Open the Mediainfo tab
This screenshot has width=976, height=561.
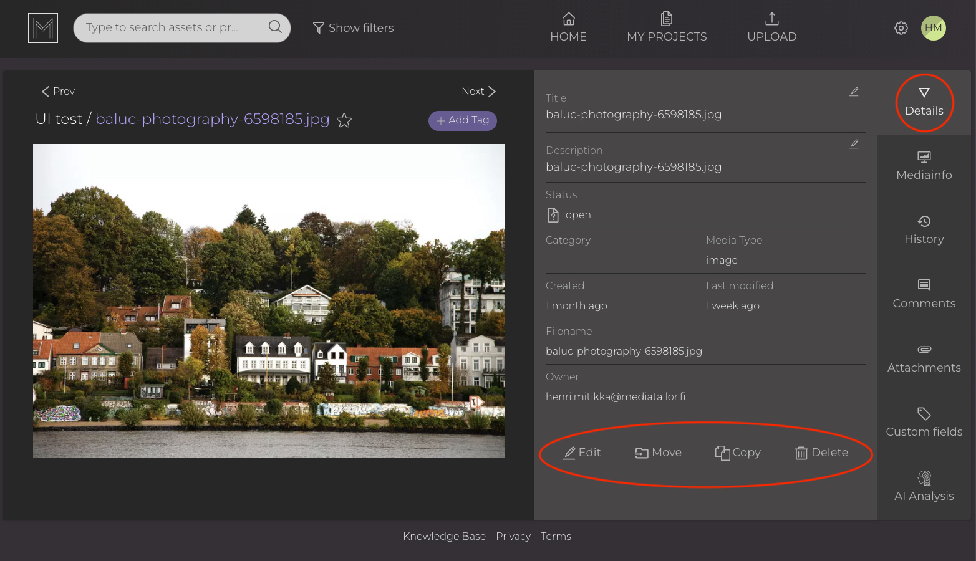924,166
